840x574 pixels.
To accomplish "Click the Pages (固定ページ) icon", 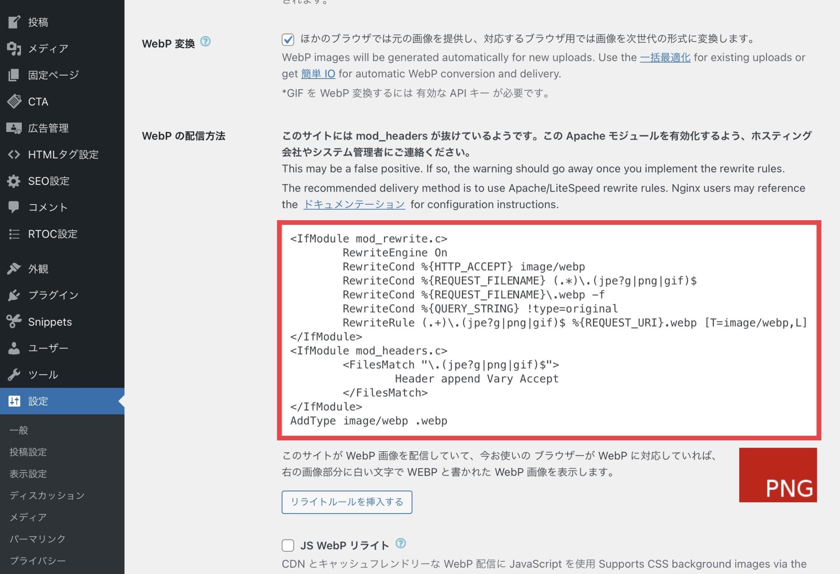I will 14,75.
